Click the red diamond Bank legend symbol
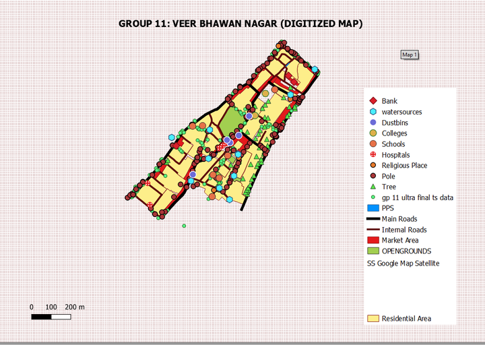Viewport: 485px width, 345px height. tap(373, 101)
